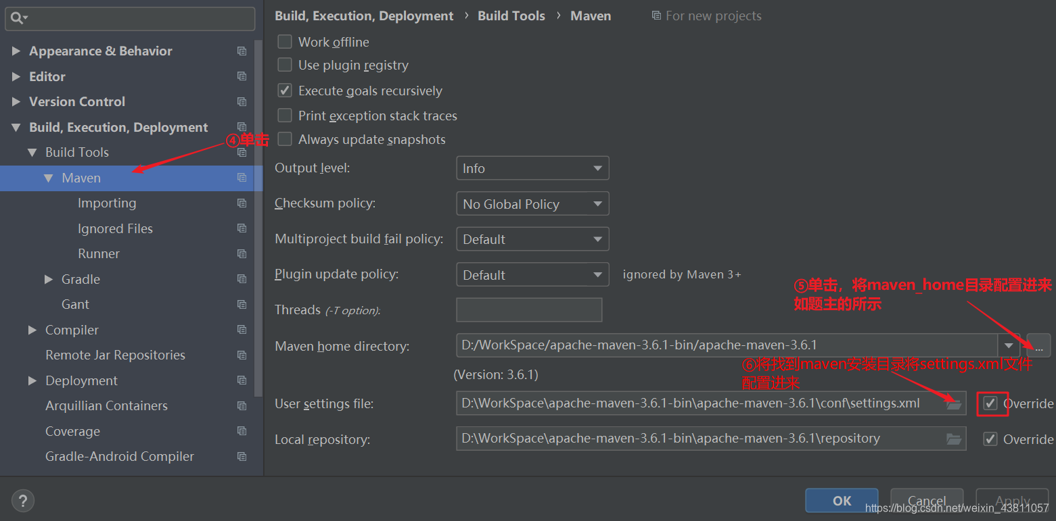The image size is (1056, 521).
Task: Open Checksum policy dropdown
Action: [x=532, y=204]
